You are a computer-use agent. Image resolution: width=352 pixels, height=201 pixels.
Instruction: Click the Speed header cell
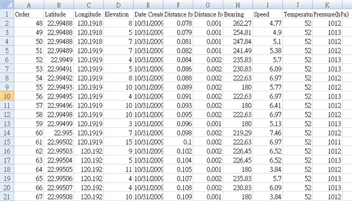pyautogui.click(x=268, y=14)
